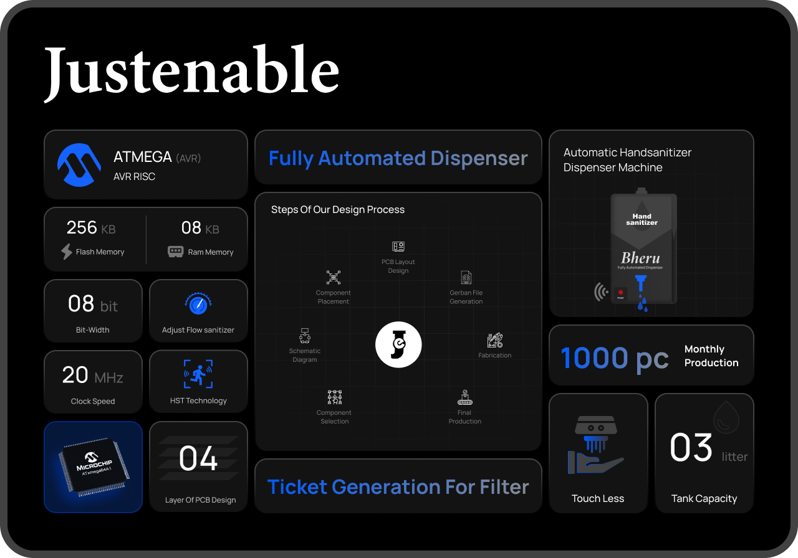Click the Flash Memory lightning bolt icon
This screenshot has height=558, width=798.
click(67, 252)
